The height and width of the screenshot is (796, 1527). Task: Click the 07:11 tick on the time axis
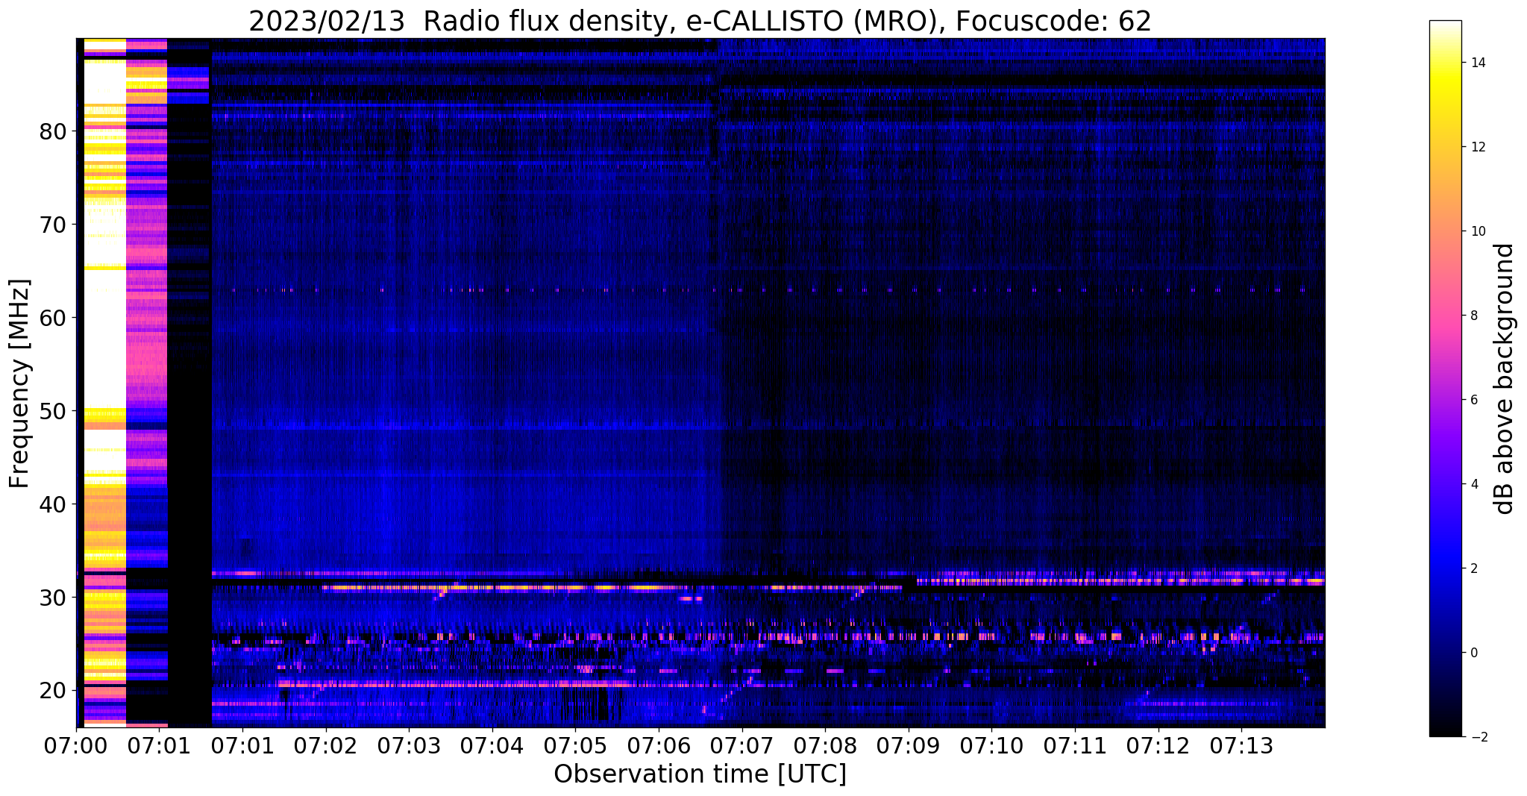(x=1074, y=745)
